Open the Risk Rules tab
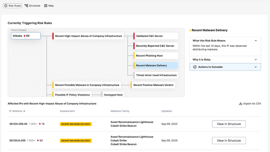The width and height of the screenshot is (270, 152). tap(12, 6)
